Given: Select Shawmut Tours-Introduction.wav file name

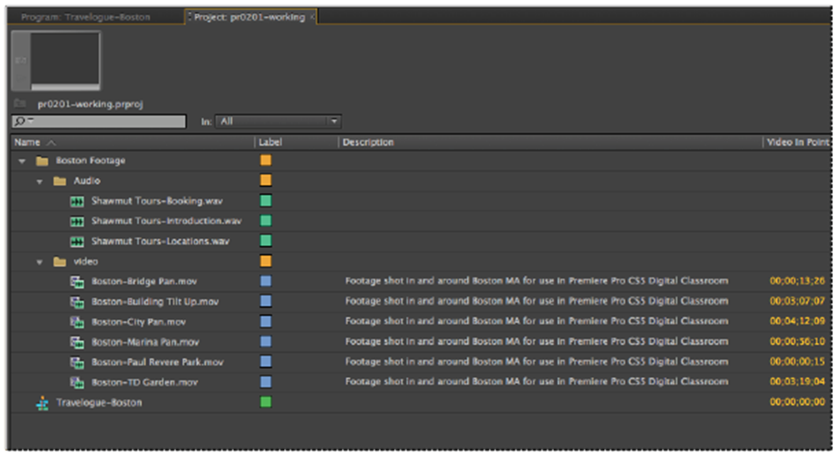Looking at the screenshot, I should [166, 221].
